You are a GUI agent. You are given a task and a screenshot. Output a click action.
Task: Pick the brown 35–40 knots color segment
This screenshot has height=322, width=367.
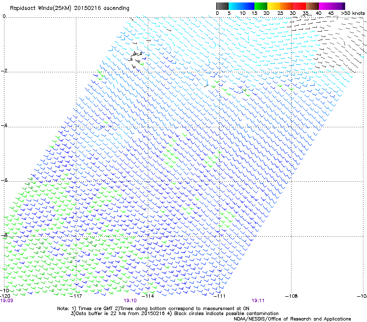(312, 6)
